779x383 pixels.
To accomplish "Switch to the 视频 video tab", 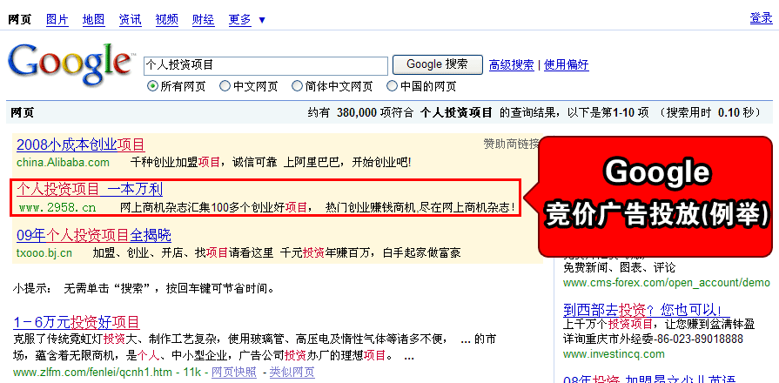I will [x=167, y=20].
